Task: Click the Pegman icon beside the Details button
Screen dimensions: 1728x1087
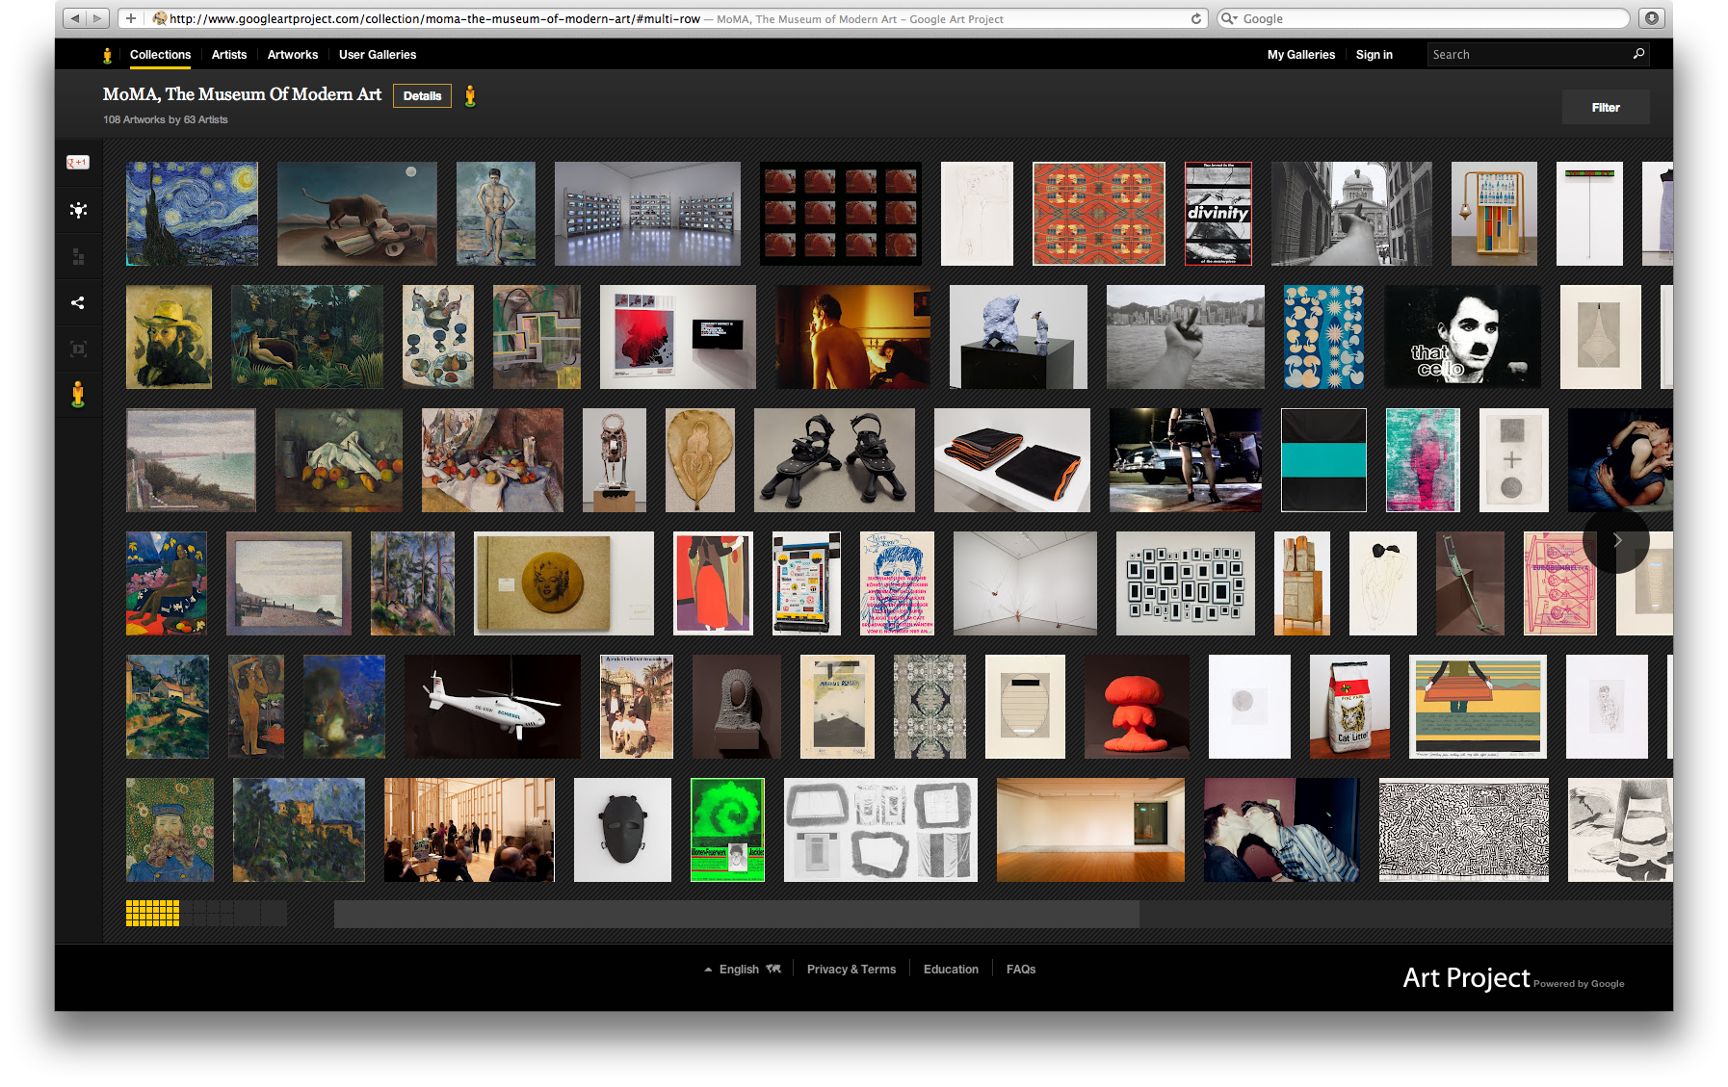Action: coord(471,95)
